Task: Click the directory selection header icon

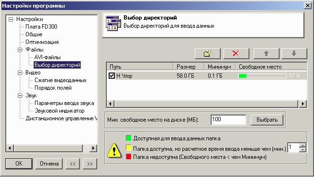Action: [x=113, y=23]
